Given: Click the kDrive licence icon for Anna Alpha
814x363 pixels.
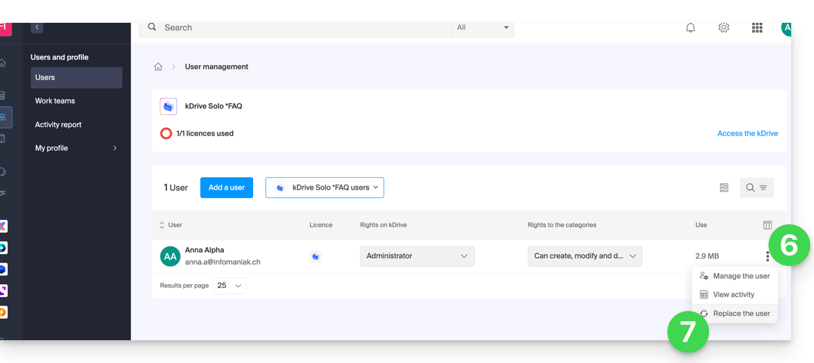Looking at the screenshot, I should click(x=316, y=257).
